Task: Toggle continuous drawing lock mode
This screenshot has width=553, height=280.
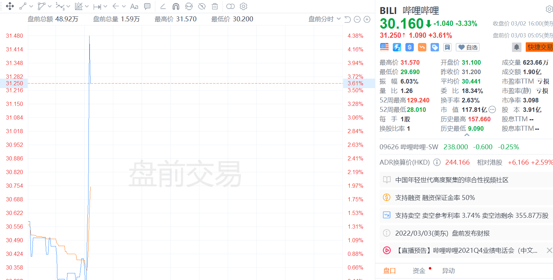Action: [x=189, y=6]
